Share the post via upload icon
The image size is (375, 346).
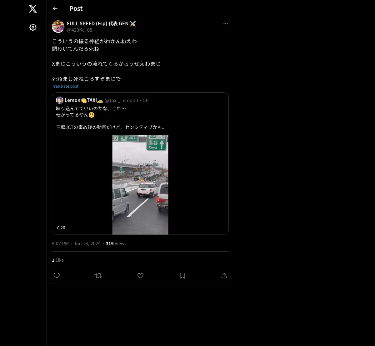pyautogui.click(x=224, y=276)
